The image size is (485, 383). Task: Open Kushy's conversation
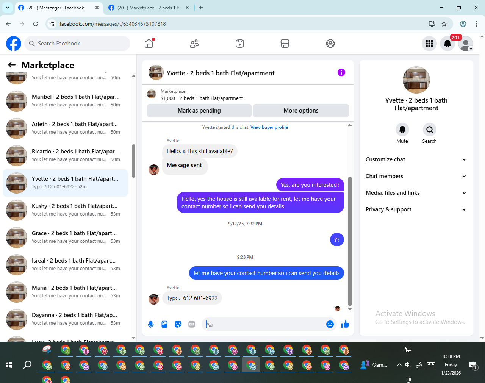65,210
